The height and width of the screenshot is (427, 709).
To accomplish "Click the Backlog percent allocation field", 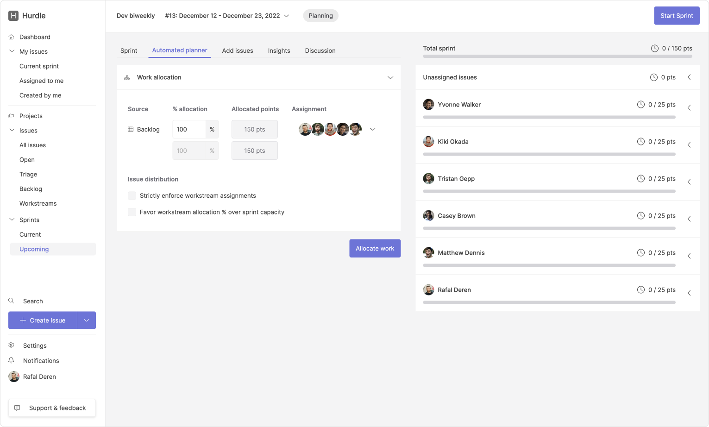I will pyautogui.click(x=189, y=130).
